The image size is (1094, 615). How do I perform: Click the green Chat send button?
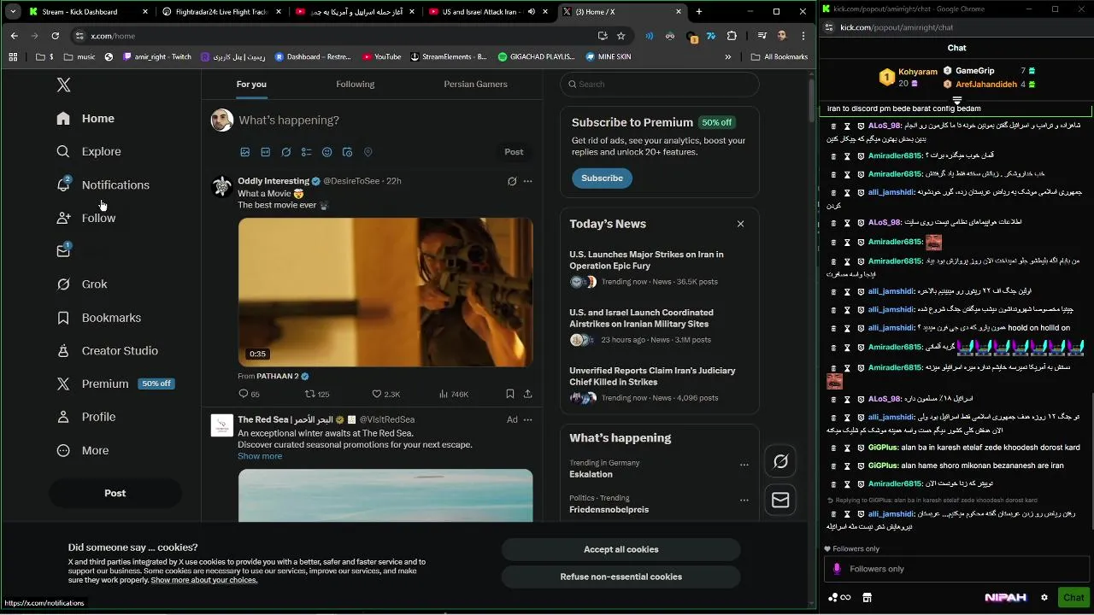tap(1073, 597)
